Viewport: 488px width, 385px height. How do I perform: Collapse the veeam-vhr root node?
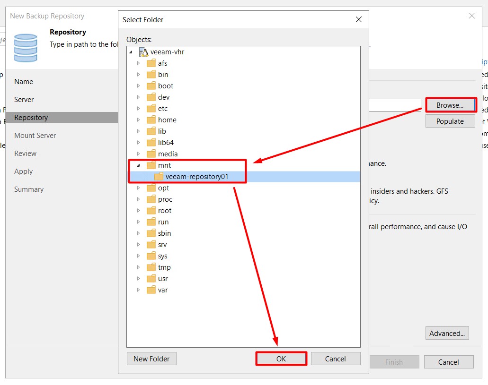(131, 52)
